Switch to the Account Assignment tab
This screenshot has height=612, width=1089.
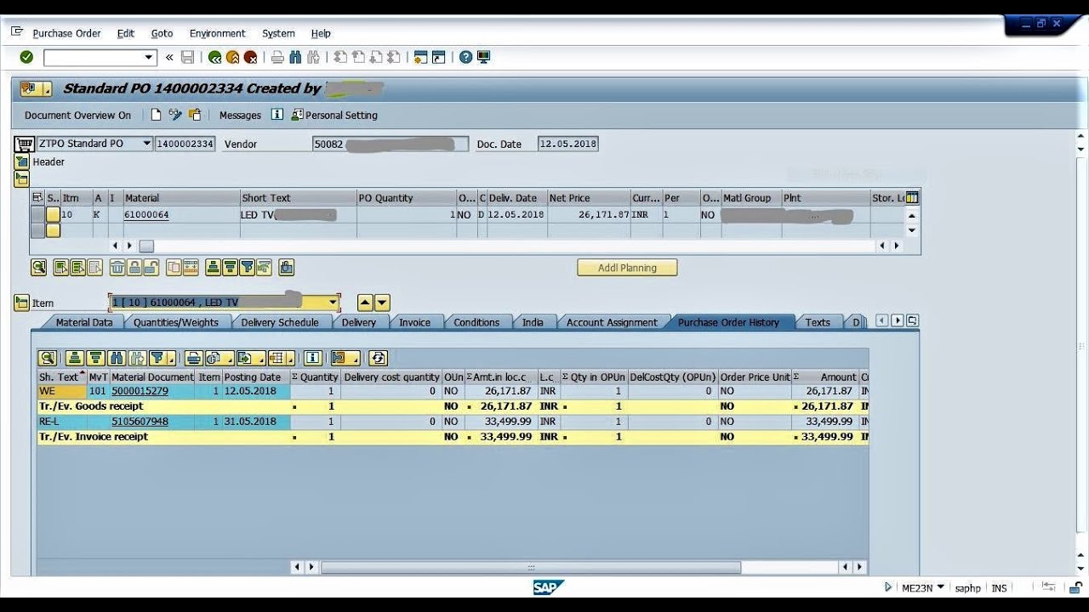[612, 322]
